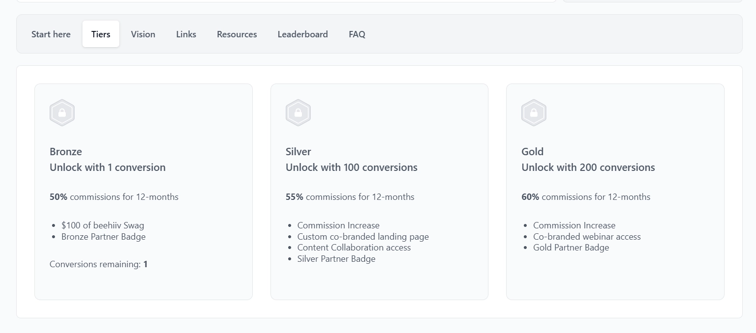This screenshot has height=333, width=756.
Task: Click 'Co-branded webinar access' bullet
Action: pos(587,237)
